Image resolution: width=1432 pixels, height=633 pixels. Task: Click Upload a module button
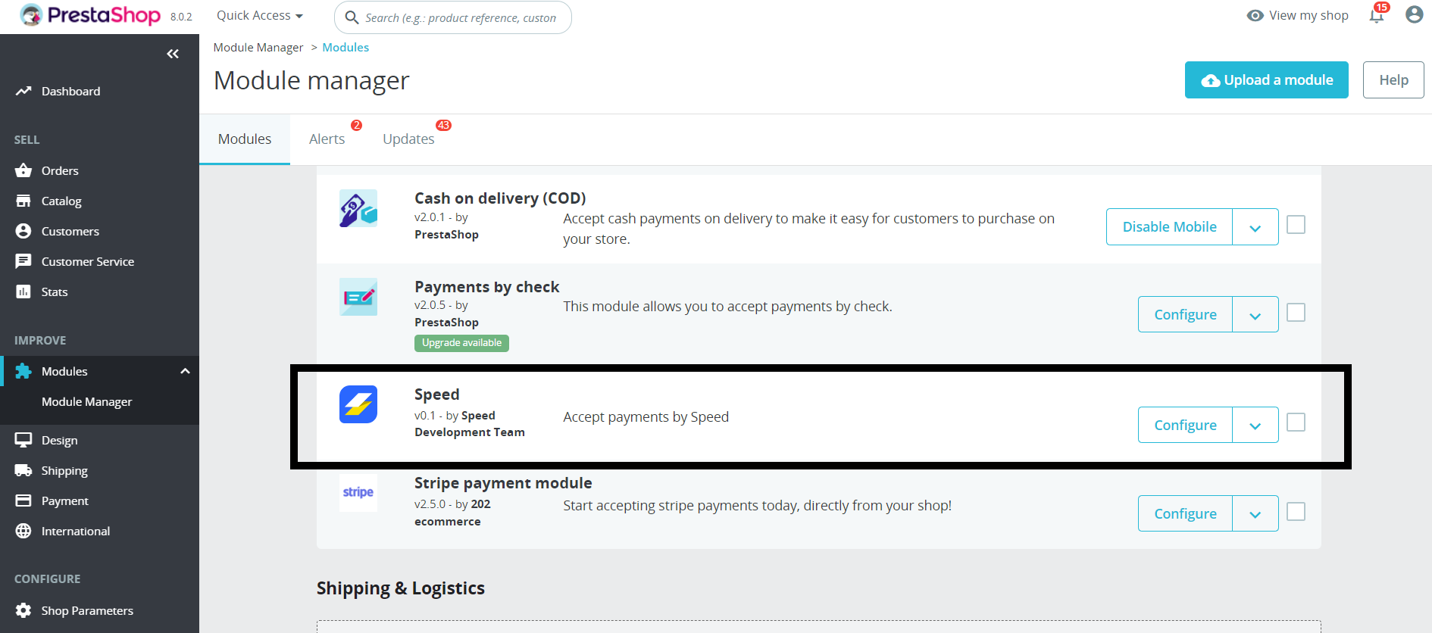[1267, 80]
